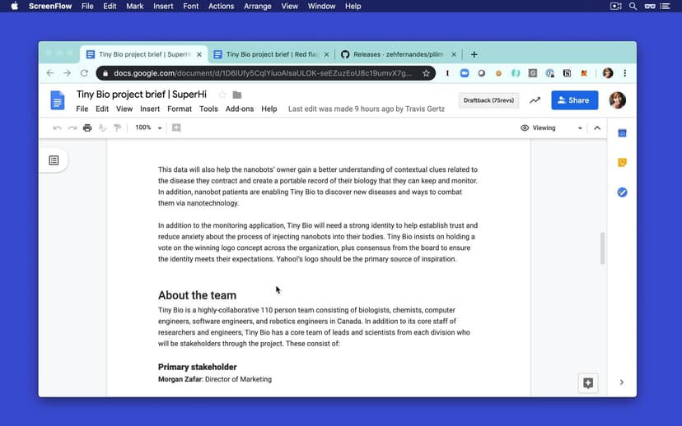Click the print icon in toolbar

point(87,128)
